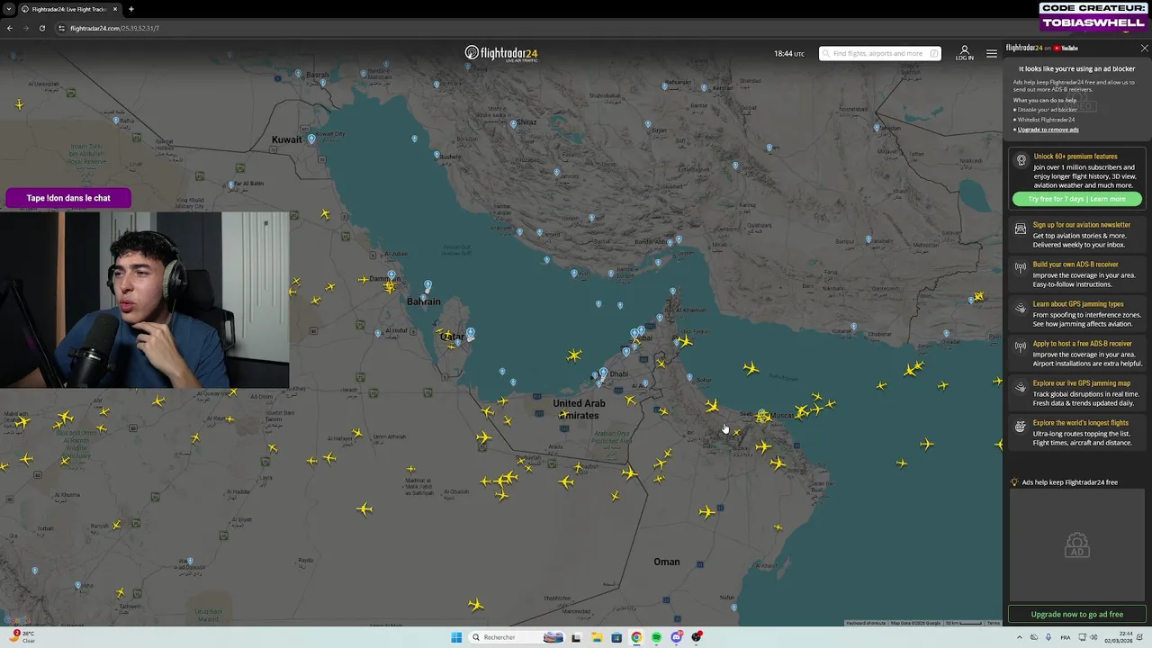Click Upgrade now to go ad free

(1076, 614)
